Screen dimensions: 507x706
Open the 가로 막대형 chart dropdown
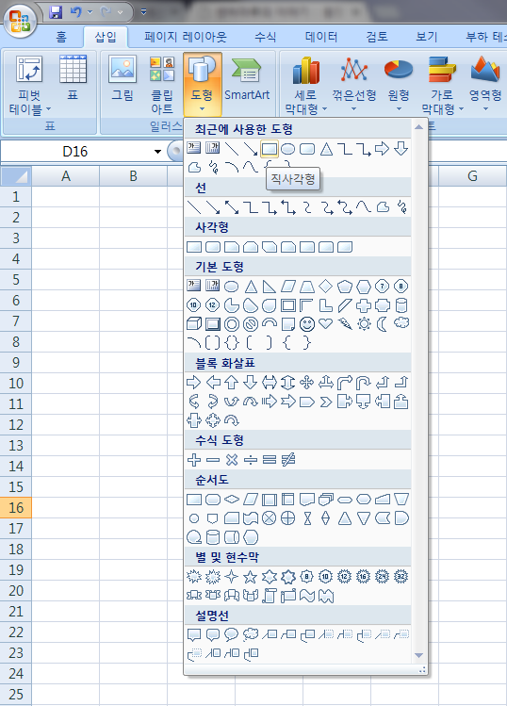[442, 84]
